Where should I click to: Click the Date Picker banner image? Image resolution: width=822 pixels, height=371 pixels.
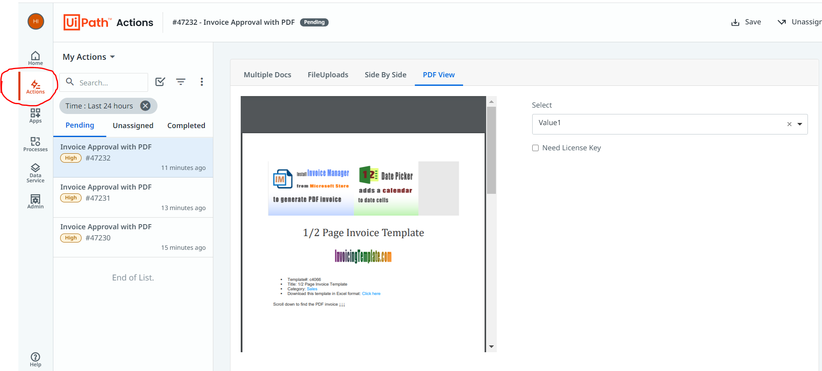[x=386, y=188]
